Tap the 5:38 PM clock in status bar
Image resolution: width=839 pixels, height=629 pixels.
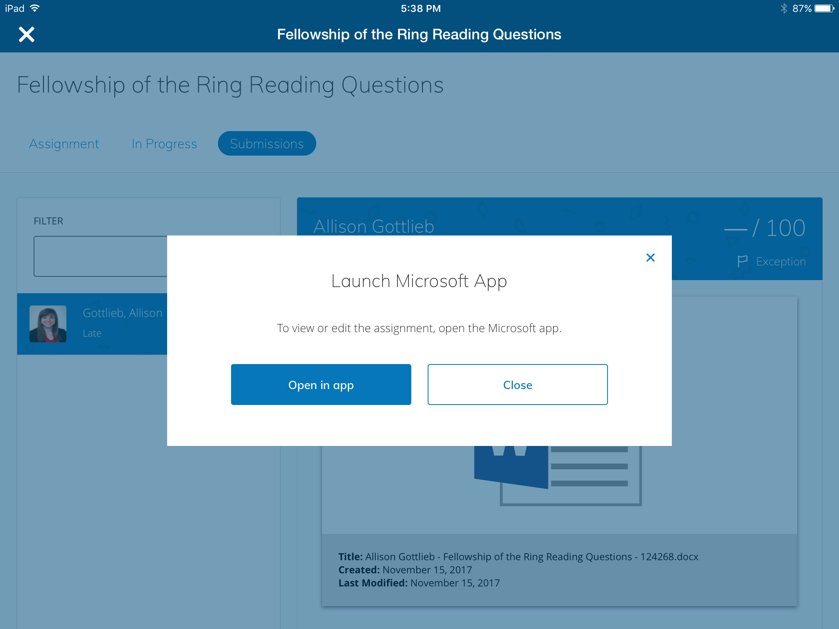[421, 9]
